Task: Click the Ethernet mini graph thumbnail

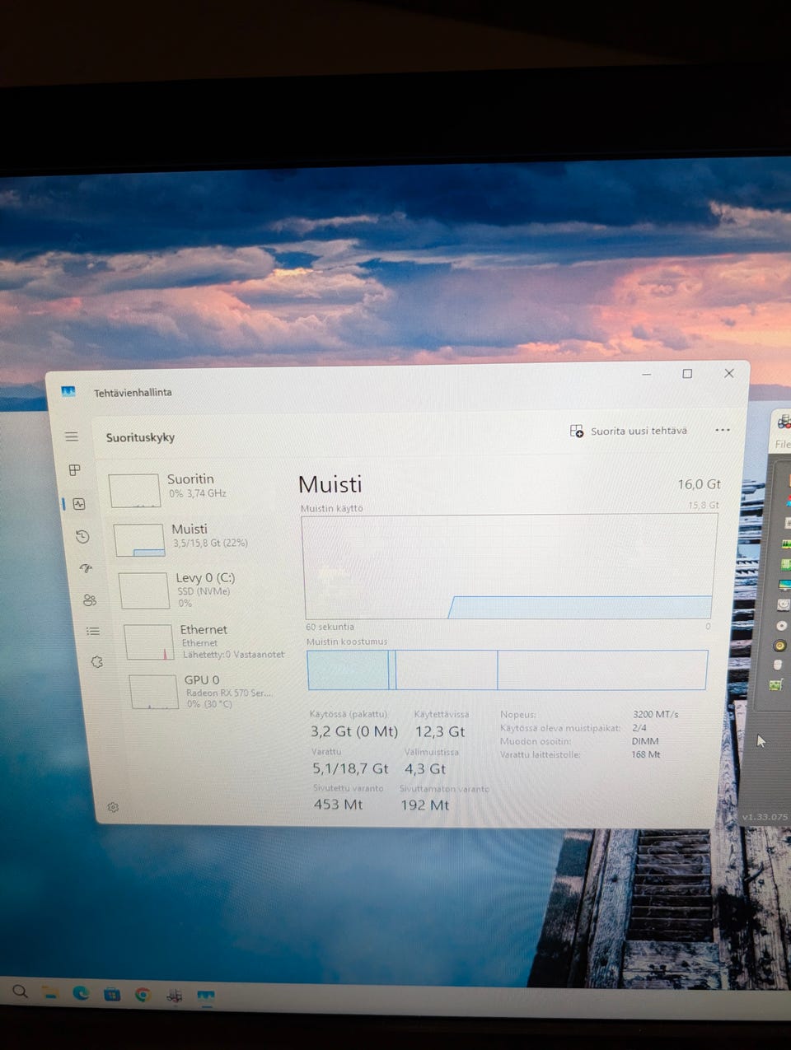Action: click(149, 642)
